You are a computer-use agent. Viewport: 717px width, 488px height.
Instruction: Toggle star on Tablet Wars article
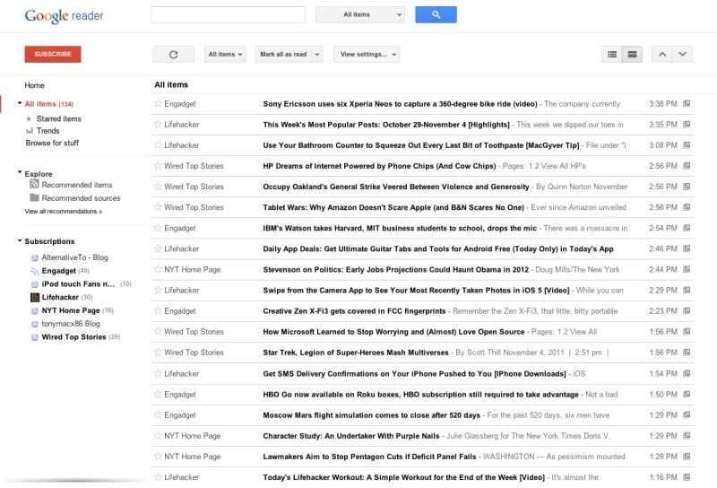pyautogui.click(x=158, y=207)
